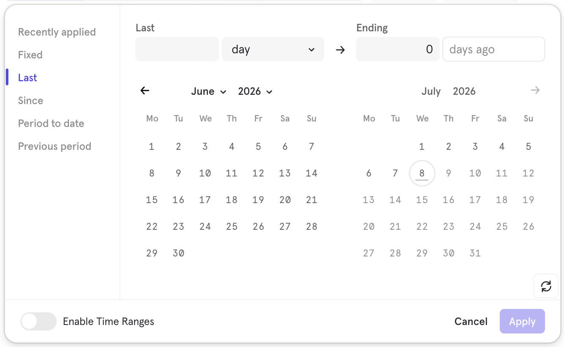
Task: Click the arrow between Last and Ending
Action: click(340, 50)
